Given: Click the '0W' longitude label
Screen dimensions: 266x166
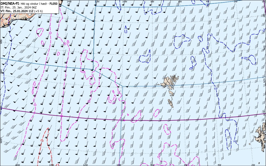Looking at the screenshot, I should pyautogui.click(x=263, y=1).
